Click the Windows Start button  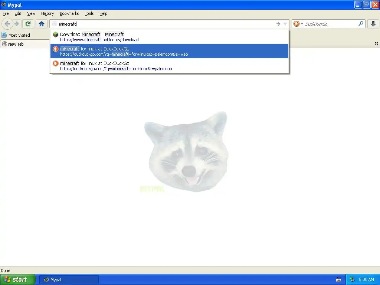17,279
